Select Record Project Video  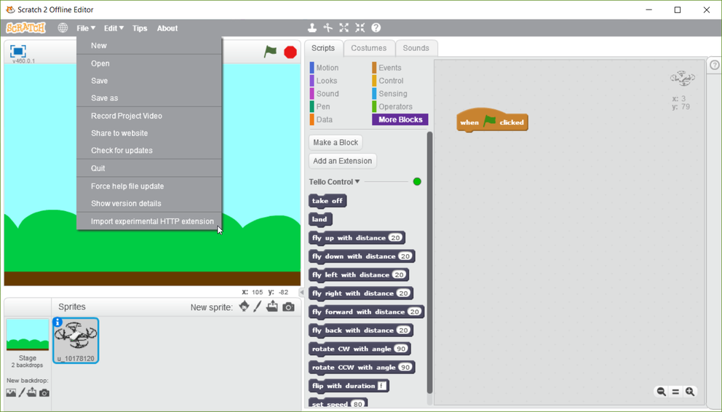coord(149,116)
